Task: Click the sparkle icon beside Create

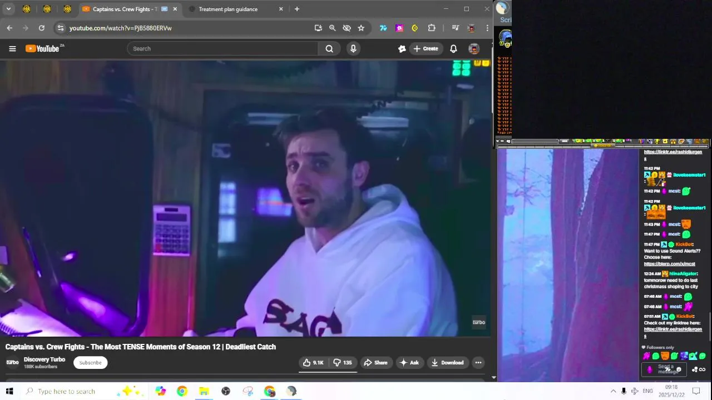Action: [x=402, y=48]
